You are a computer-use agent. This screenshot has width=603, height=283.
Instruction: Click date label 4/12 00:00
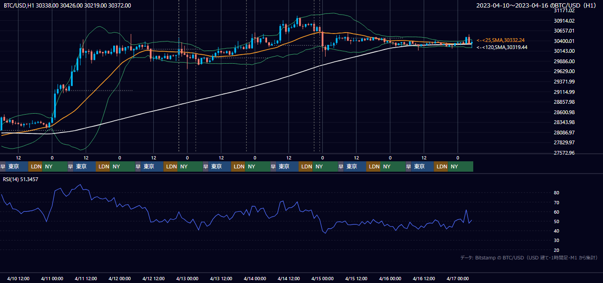coord(119,278)
